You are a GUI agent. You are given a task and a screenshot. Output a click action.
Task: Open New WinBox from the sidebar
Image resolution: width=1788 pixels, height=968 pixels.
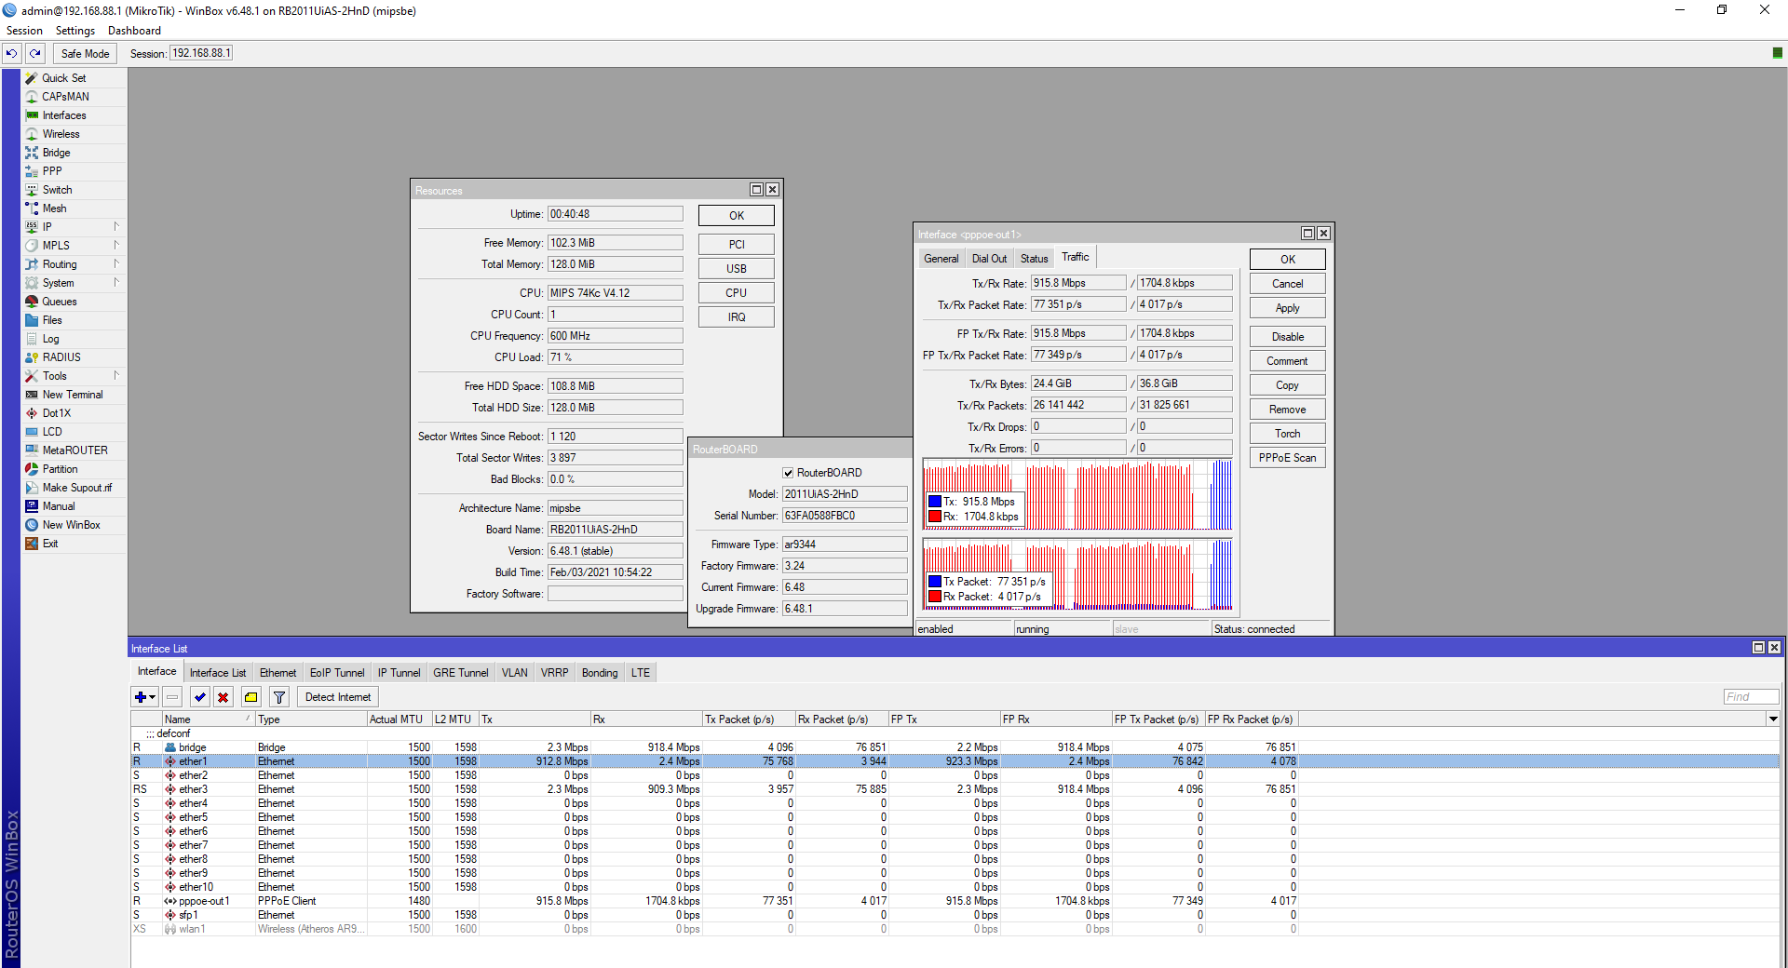71,525
